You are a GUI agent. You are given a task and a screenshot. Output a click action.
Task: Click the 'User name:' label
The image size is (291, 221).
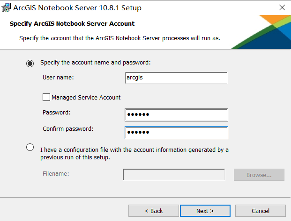pos(58,78)
